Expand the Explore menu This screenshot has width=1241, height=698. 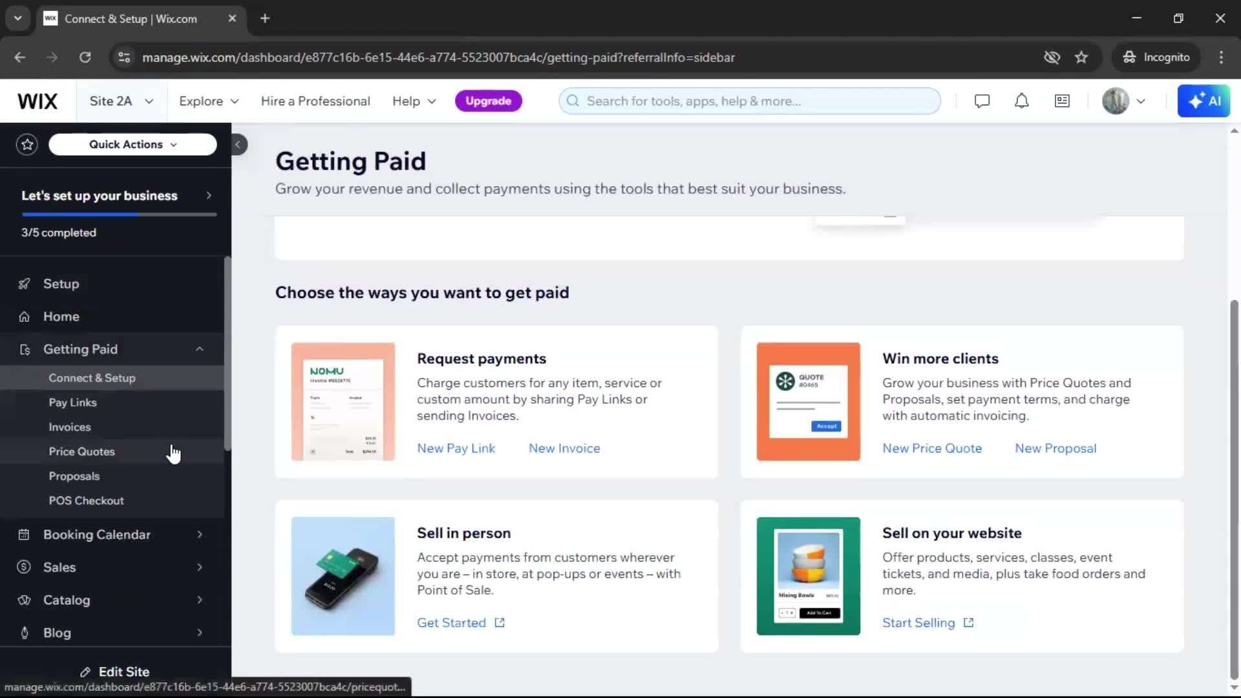point(209,101)
